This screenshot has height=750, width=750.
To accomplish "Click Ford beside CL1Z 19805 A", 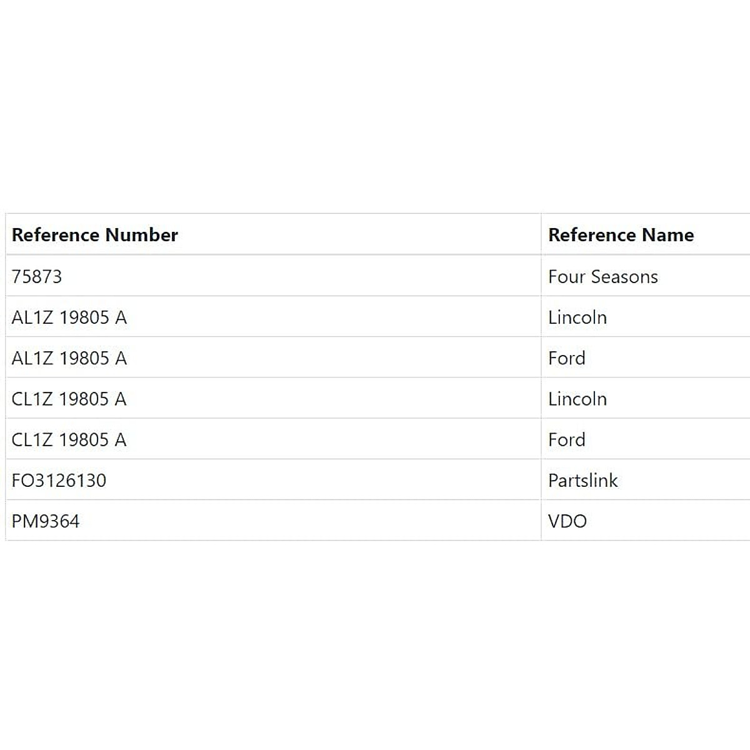I will (x=566, y=440).
